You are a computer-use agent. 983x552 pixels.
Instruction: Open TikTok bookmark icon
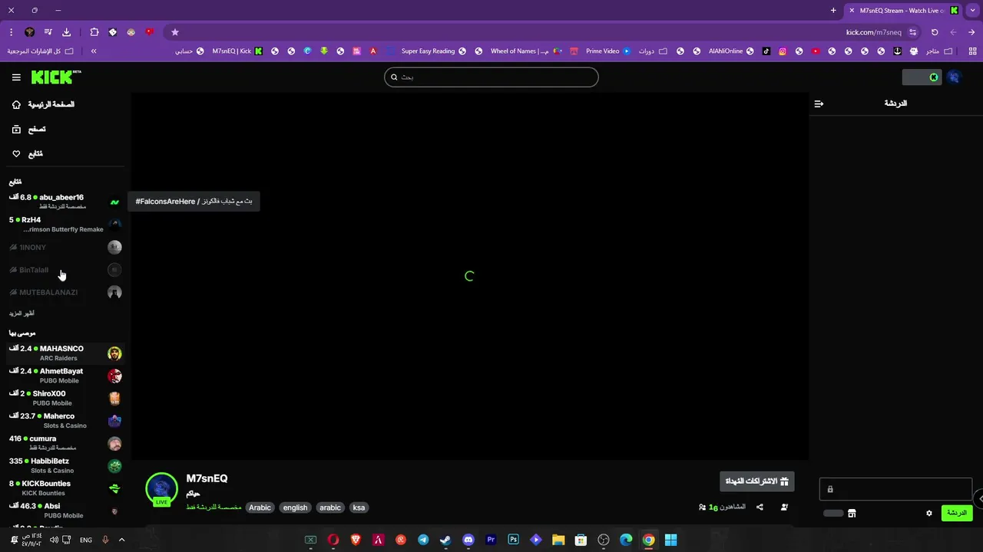(766, 51)
